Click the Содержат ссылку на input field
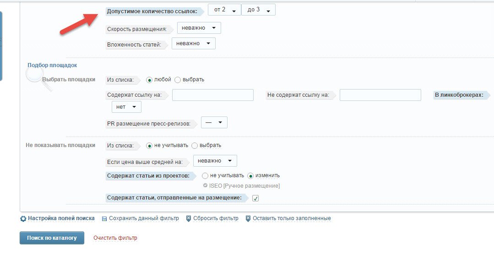Screen dimensions: 494x253 tap(213, 95)
